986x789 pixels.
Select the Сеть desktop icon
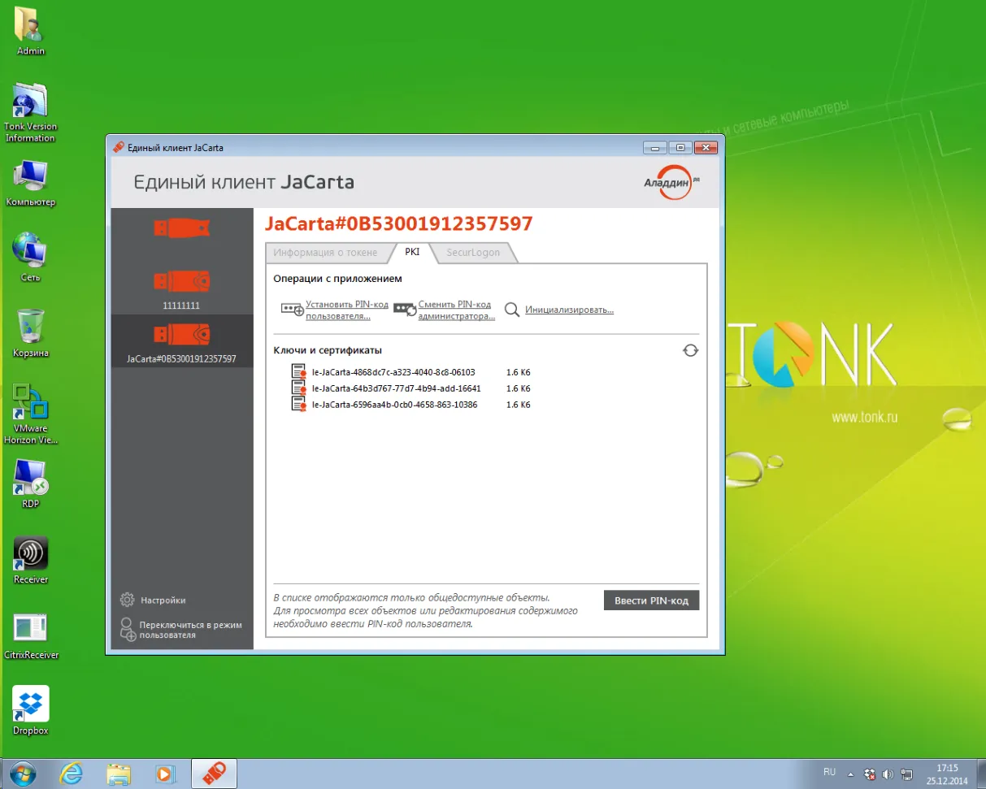click(31, 258)
